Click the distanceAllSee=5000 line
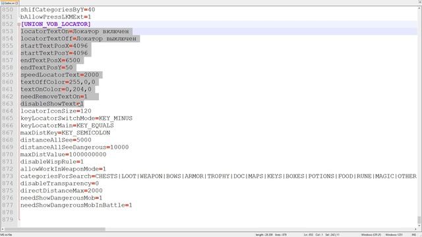The height and width of the screenshot is (237, 422). [x=55, y=140]
